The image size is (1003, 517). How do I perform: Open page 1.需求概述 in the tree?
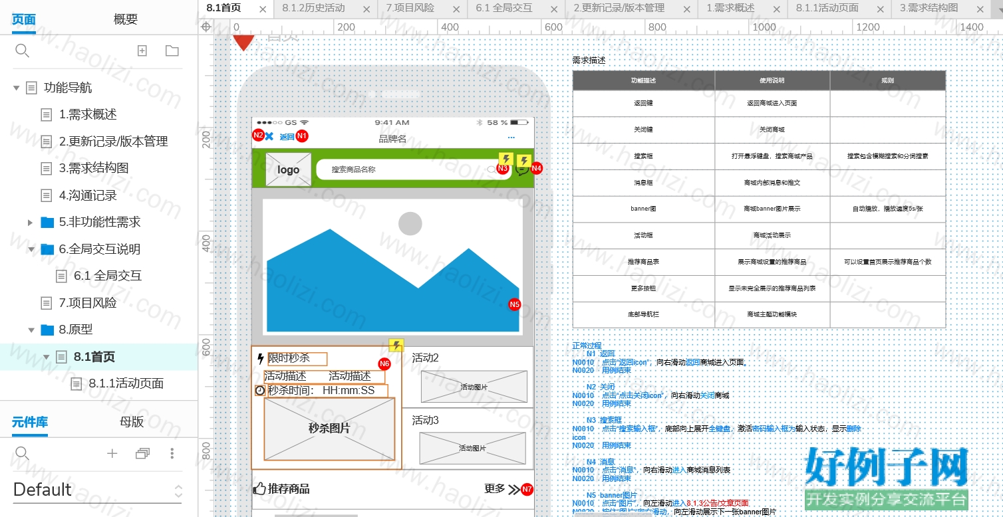(88, 114)
